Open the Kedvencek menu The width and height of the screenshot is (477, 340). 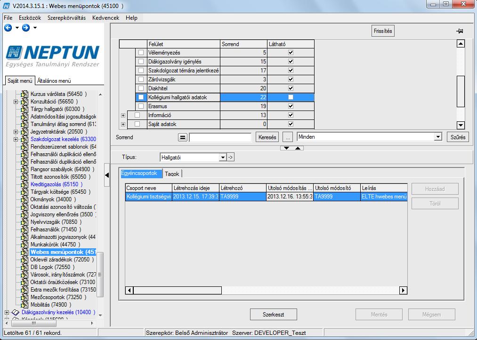(x=105, y=18)
